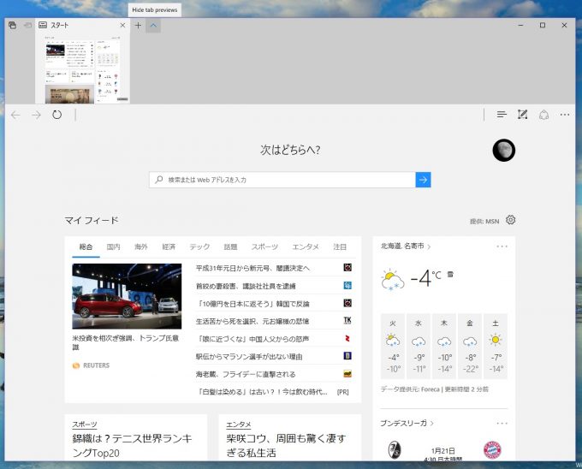Select the 注目 news tab
This screenshot has width=582, height=469.
[x=340, y=246]
